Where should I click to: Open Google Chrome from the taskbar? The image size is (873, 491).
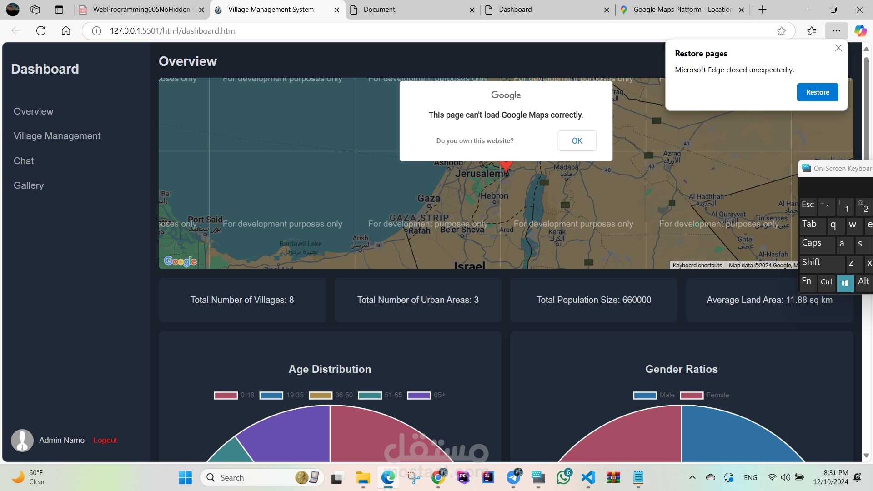coord(439,477)
